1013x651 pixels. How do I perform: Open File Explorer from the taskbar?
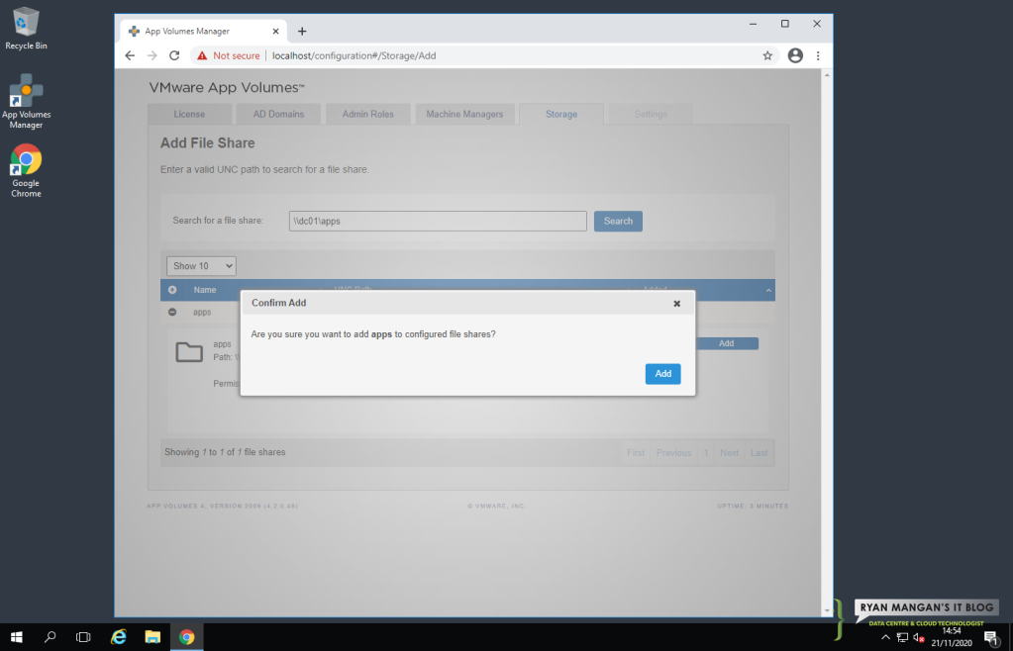click(152, 637)
